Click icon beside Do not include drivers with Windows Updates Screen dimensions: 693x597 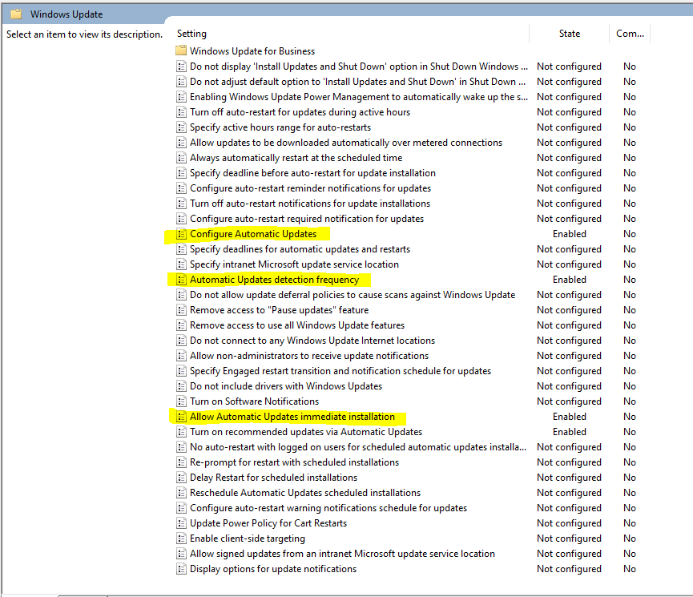tap(181, 386)
